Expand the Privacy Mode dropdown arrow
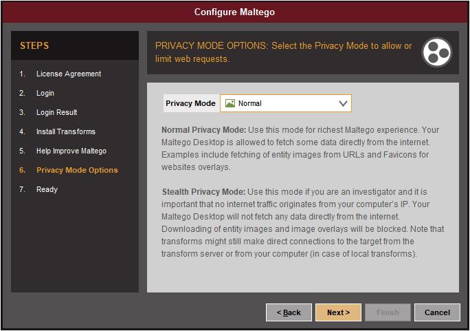This screenshot has width=470, height=331. coord(343,103)
